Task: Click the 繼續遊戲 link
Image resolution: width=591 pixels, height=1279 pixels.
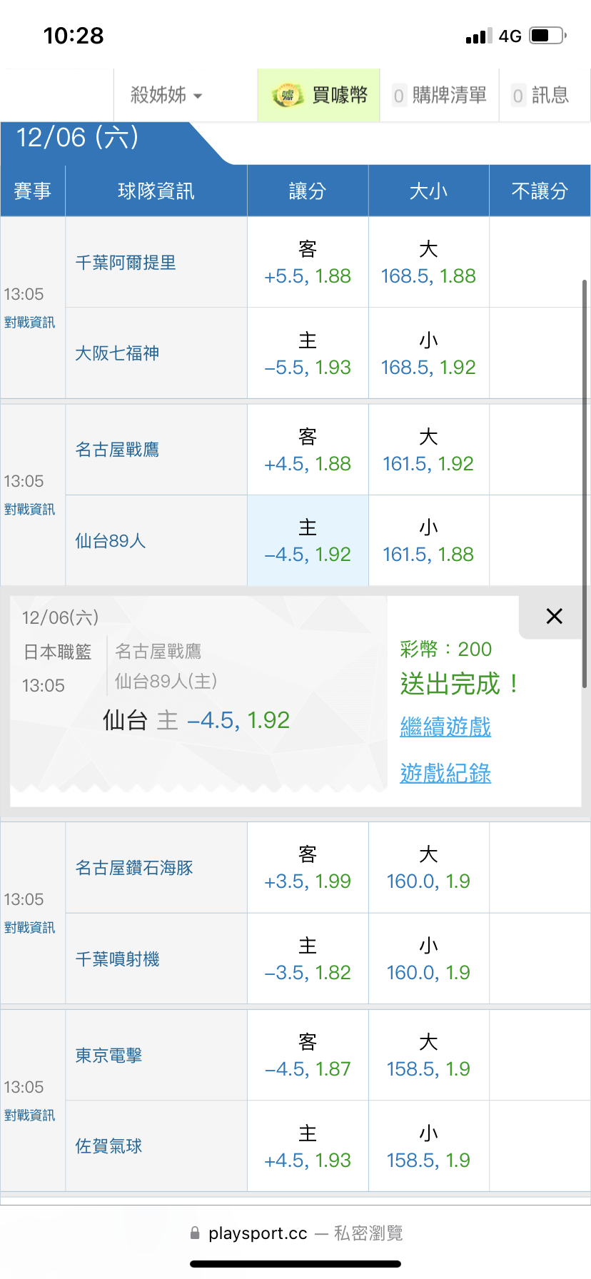Action: (445, 727)
